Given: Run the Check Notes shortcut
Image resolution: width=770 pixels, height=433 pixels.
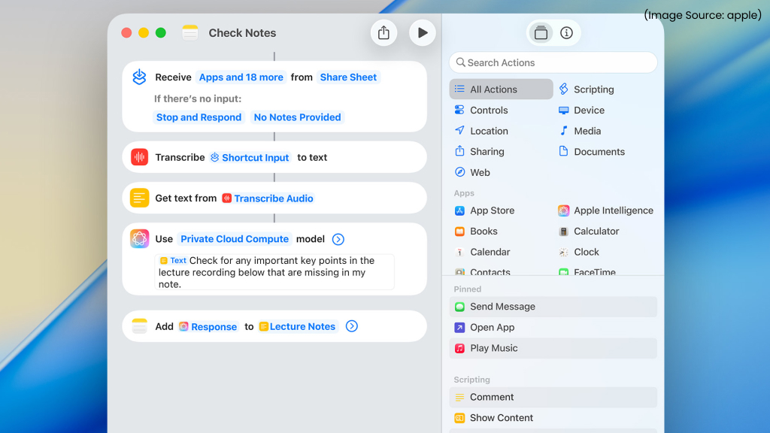Looking at the screenshot, I should [422, 32].
